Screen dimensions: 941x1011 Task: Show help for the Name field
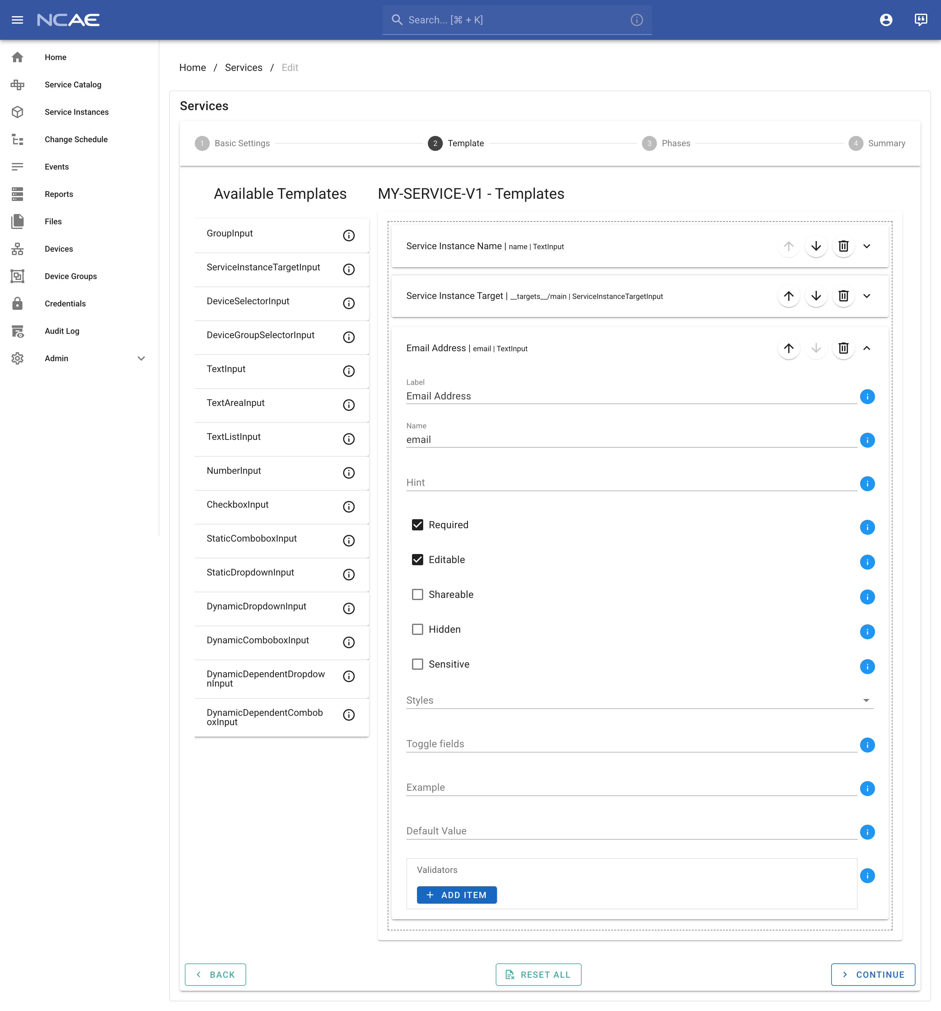(867, 440)
